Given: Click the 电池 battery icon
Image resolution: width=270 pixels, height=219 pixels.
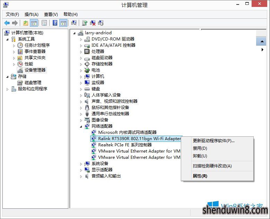Looking at the screenshot, I should click(x=87, y=70).
